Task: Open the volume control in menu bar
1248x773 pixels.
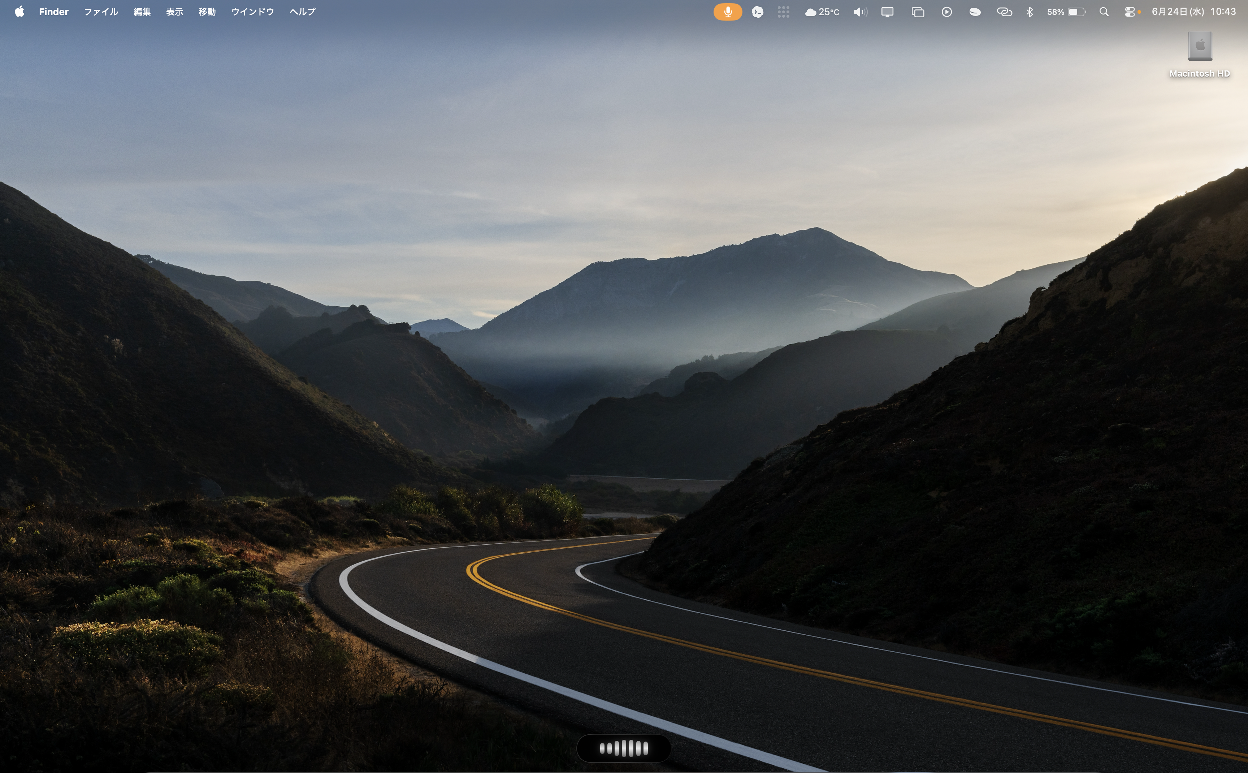Action: click(860, 12)
